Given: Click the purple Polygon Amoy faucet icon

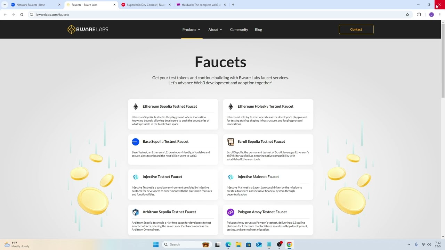Looking at the screenshot, I should [x=230, y=212].
